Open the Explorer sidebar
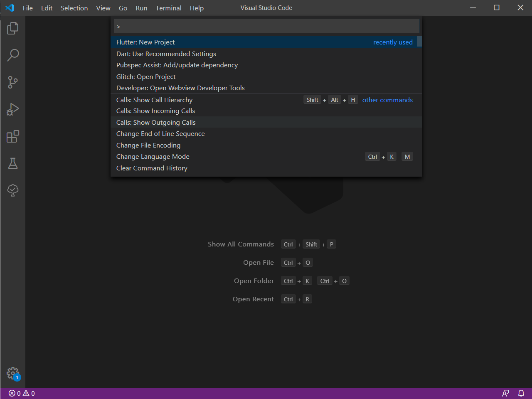 click(12, 28)
